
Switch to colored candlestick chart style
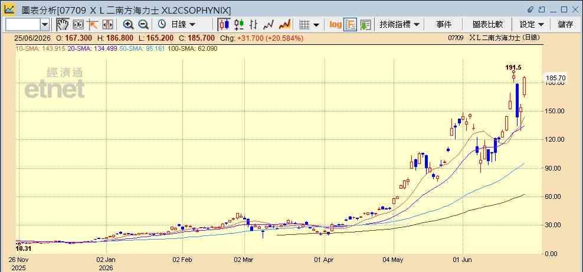point(239,25)
